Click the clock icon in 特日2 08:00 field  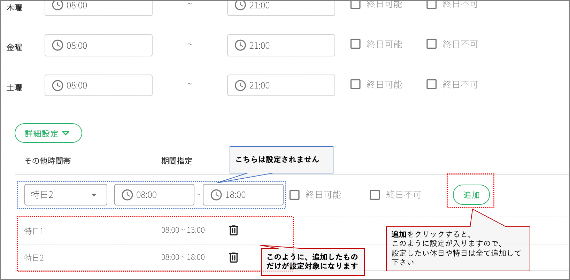tap(127, 195)
